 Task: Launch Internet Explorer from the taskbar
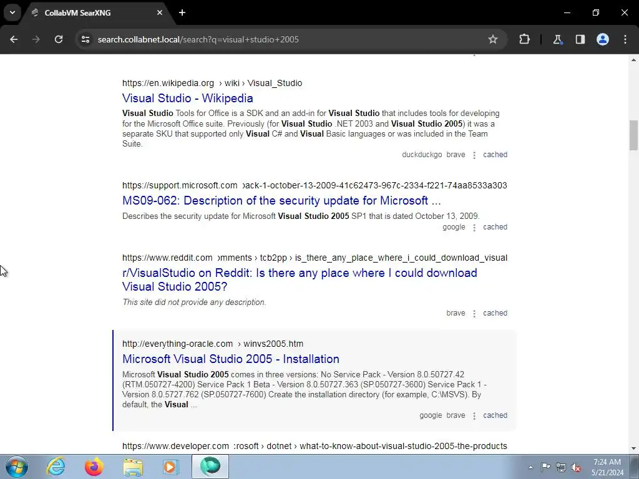click(56, 467)
